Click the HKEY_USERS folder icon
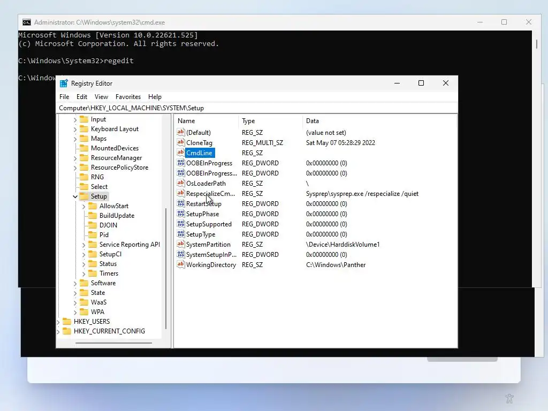Viewport: 548px width, 411px height. [67, 321]
